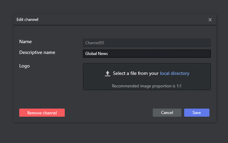Save the channel changes
Image resolution: width=228 pixels, height=143 pixels.
[197, 113]
